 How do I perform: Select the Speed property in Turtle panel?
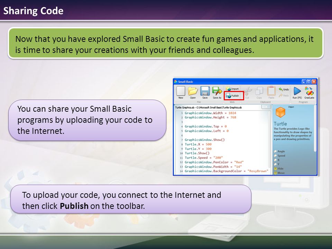279,156
